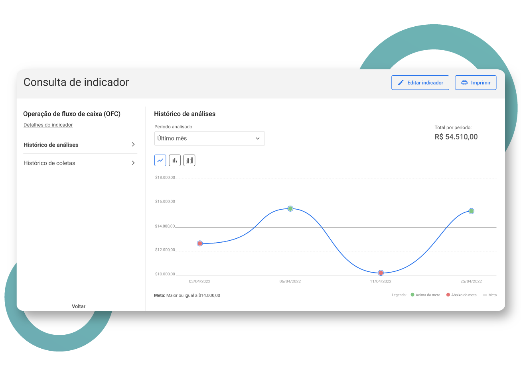
Task: Click the dropdown arrow next to Último mês
Action: (x=258, y=138)
